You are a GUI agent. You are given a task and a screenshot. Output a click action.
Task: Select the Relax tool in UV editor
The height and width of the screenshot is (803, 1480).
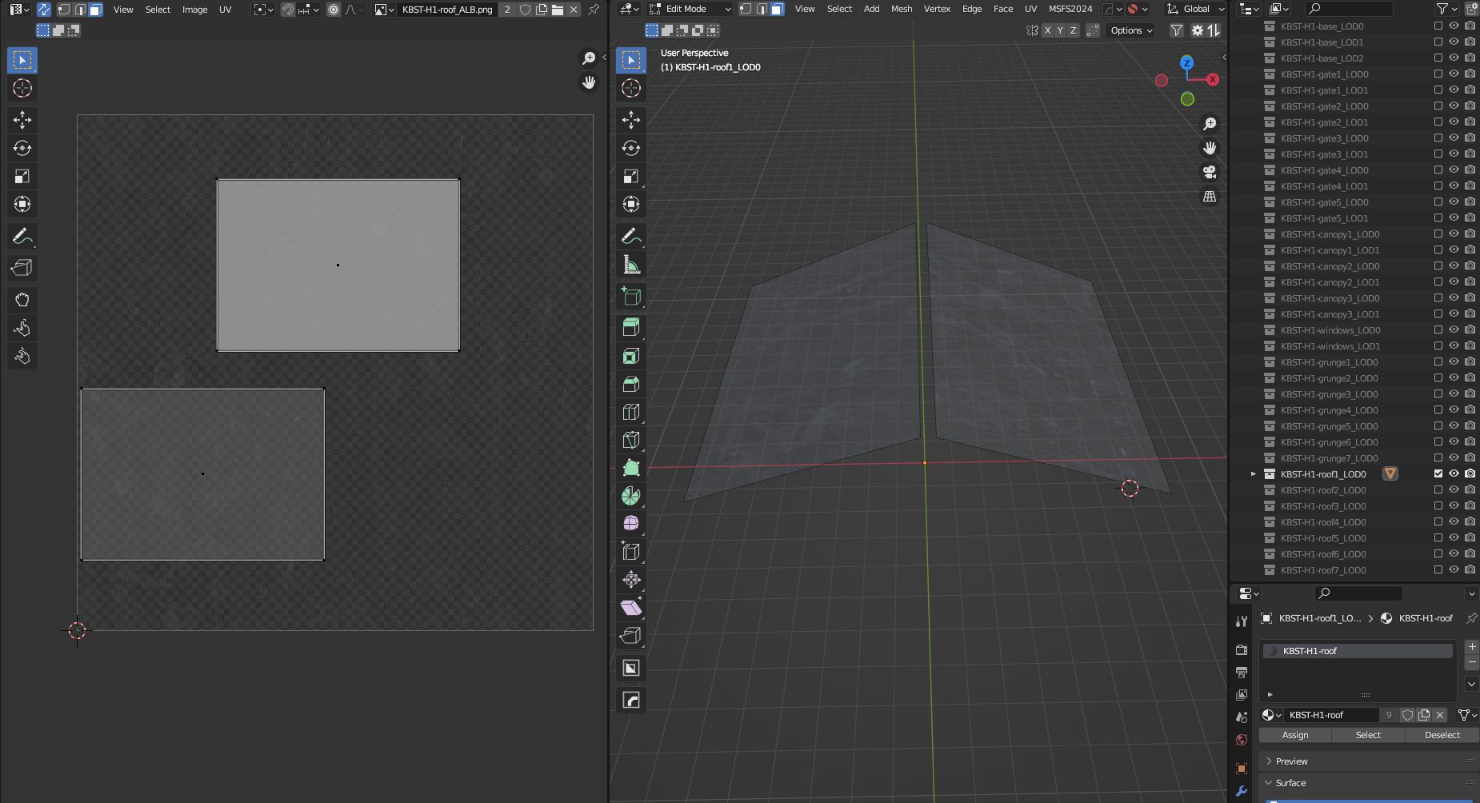(22, 328)
